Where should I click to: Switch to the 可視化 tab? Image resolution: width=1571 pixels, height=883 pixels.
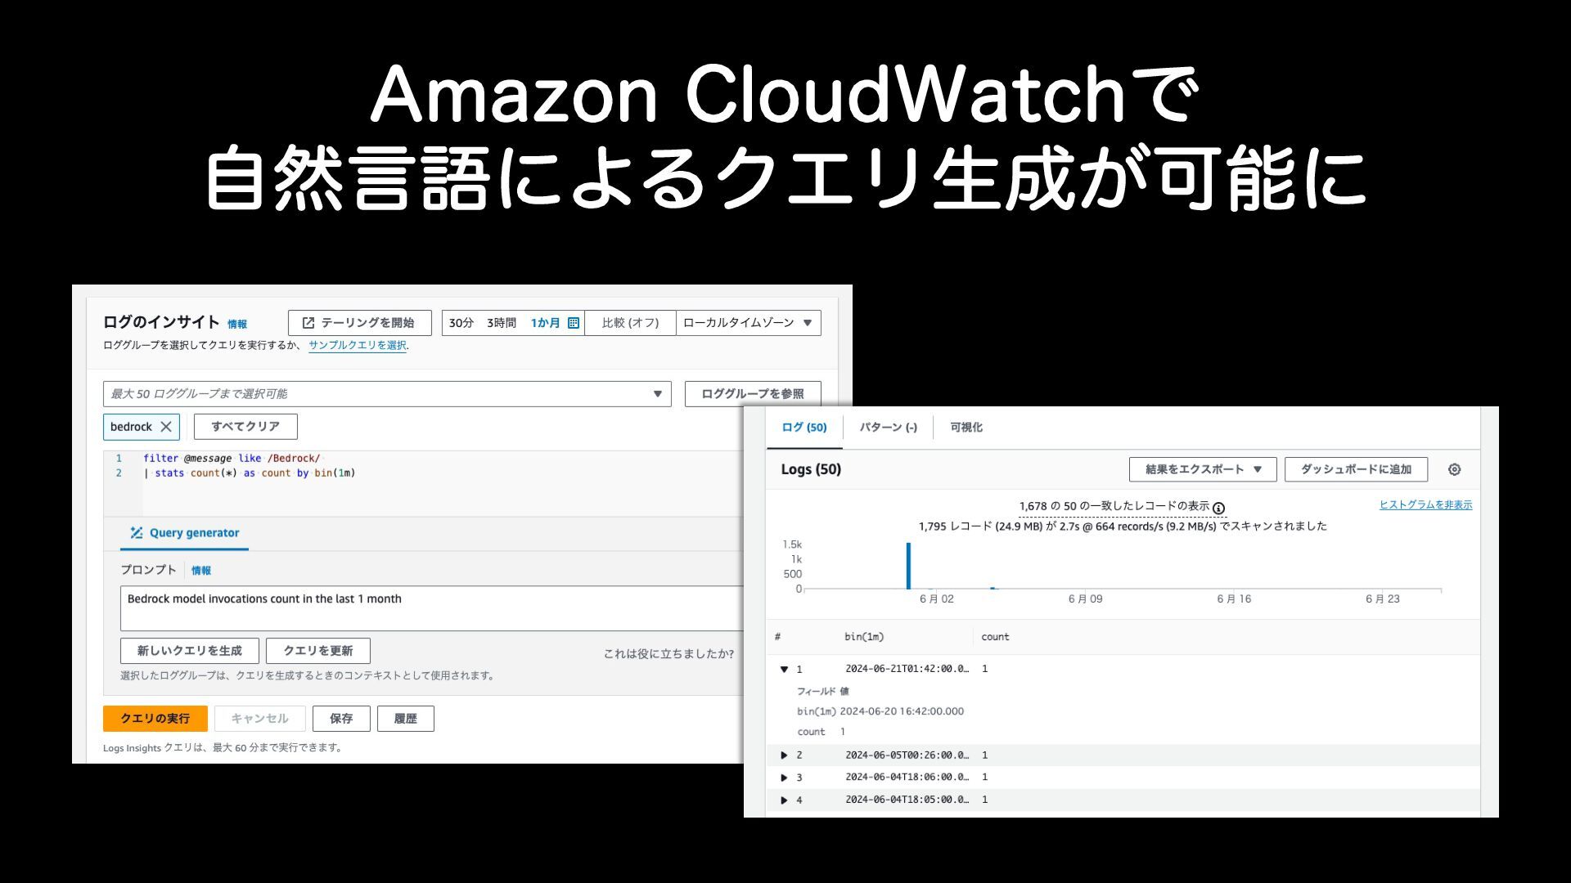pyautogui.click(x=966, y=428)
